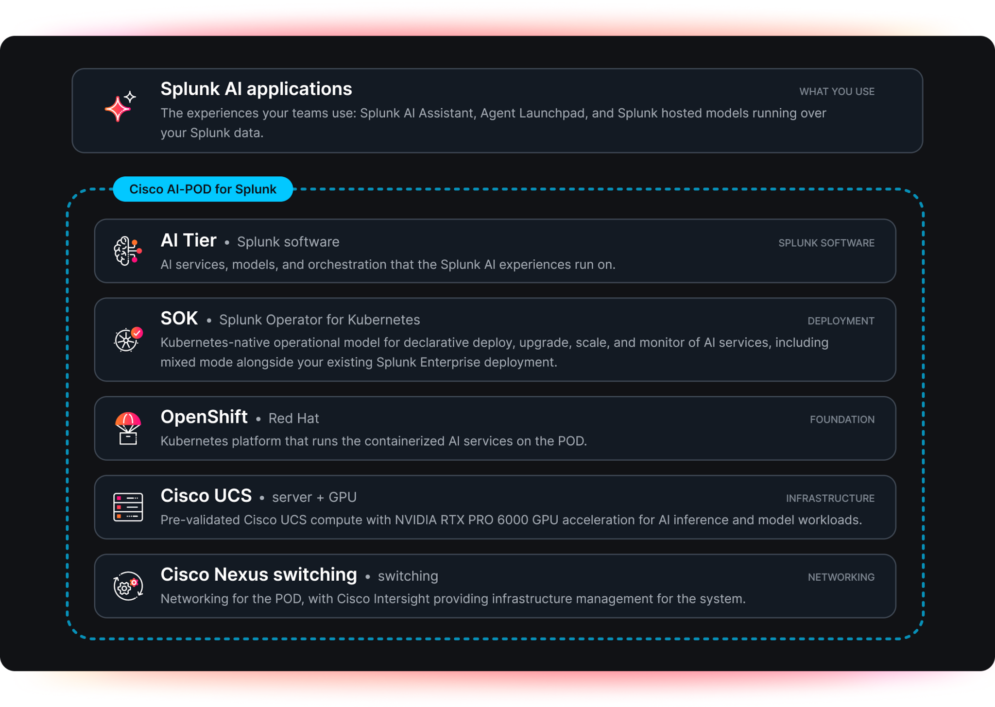Click the OpenShift title
Viewport: 995px width, 707px height.
(204, 417)
